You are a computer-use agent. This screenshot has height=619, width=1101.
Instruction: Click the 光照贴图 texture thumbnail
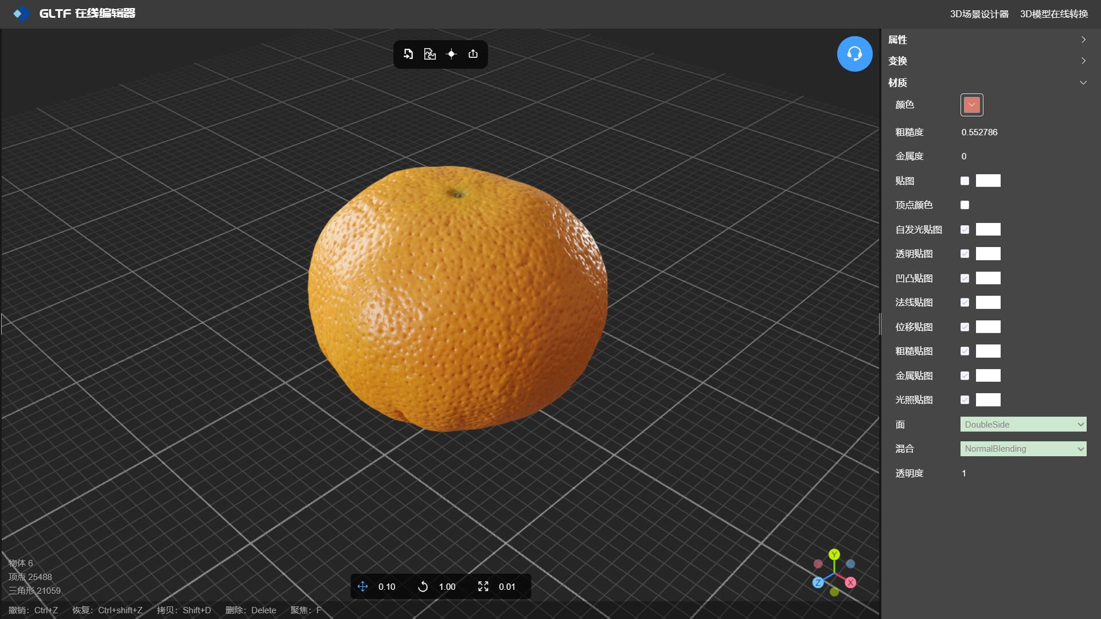pyautogui.click(x=988, y=399)
